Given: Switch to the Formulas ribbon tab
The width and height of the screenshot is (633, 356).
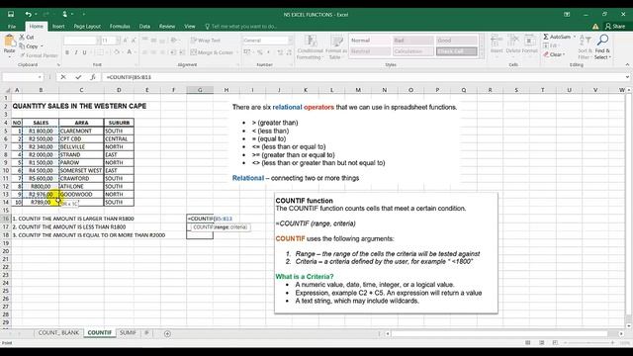Looking at the screenshot, I should click(120, 27).
